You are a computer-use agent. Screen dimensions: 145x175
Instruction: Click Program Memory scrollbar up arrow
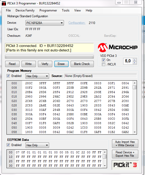point(135,83)
